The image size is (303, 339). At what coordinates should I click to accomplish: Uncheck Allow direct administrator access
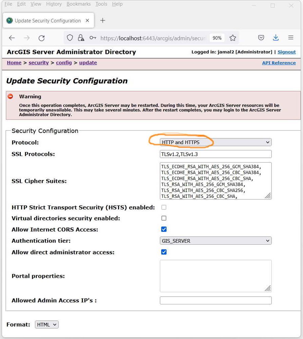click(164, 252)
